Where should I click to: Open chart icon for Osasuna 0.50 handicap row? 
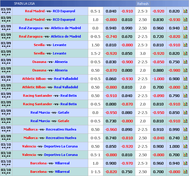coord(186,70)
